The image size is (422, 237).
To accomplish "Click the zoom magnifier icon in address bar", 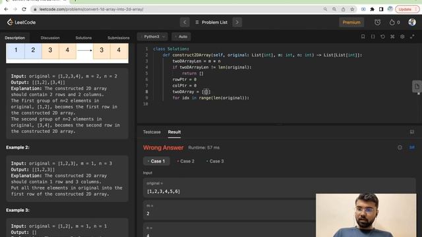I will pyautogui.click(x=334, y=9).
